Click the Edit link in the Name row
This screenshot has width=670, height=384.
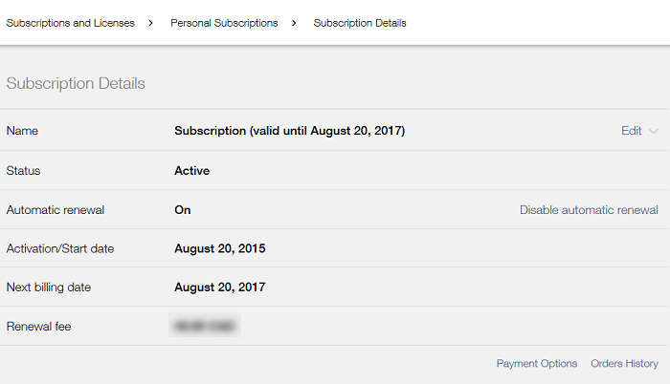tap(631, 131)
